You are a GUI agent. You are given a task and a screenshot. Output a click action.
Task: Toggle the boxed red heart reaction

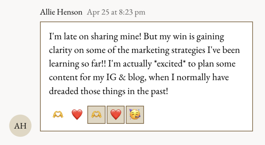pyautogui.click(x=116, y=115)
